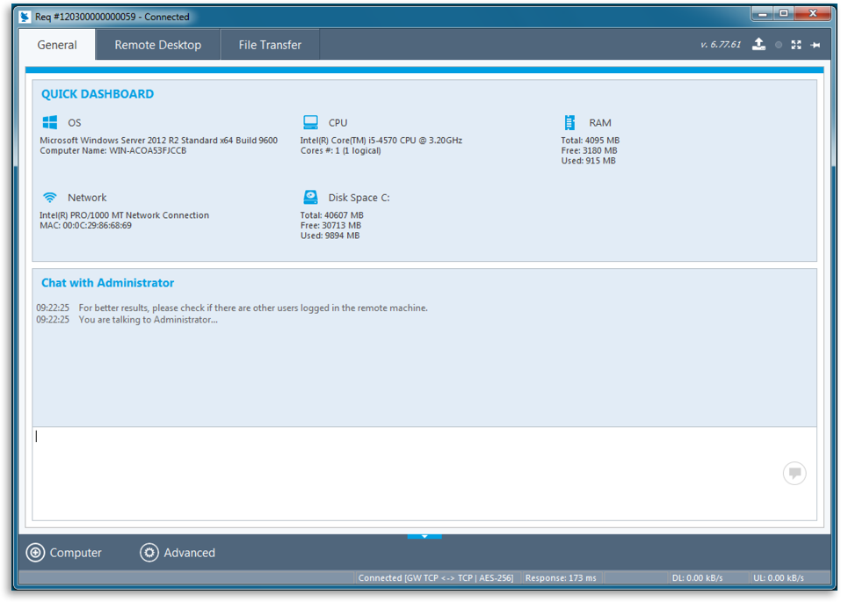Click the Disk Space C: drive icon
841x602 pixels.
(309, 197)
